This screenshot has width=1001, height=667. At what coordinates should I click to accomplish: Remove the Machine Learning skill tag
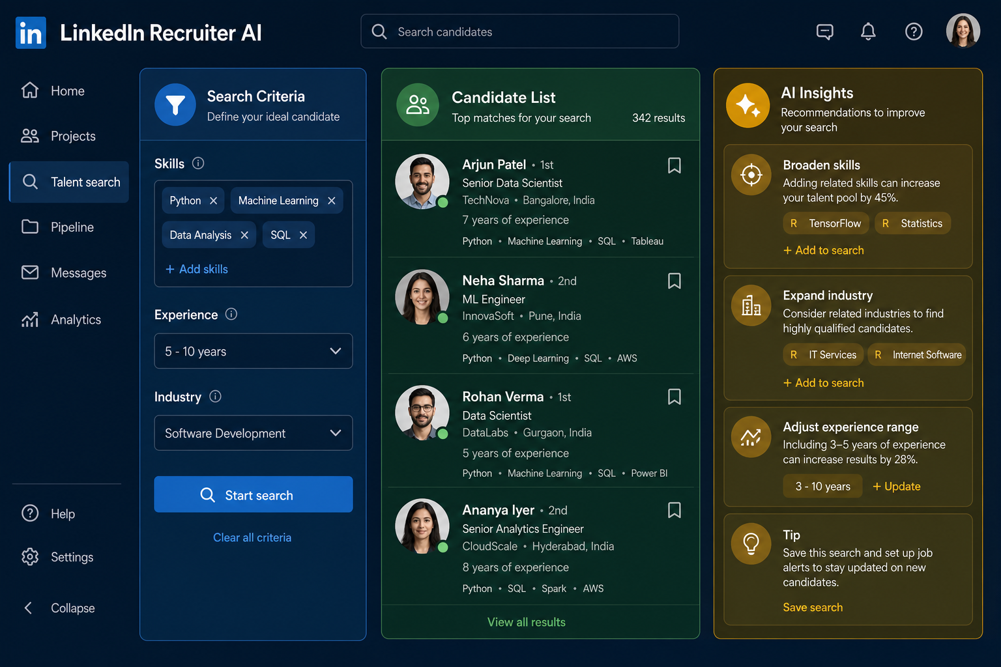tap(331, 201)
